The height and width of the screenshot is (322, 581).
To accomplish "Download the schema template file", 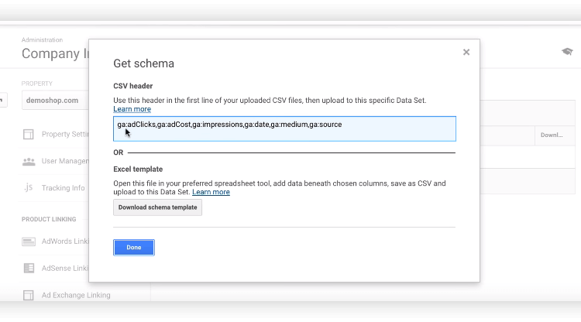I will click(x=157, y=207).
